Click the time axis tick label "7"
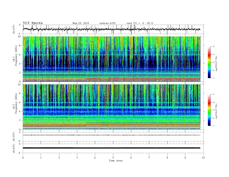Screen dimensions: 229x177 (x=149, y=158)
